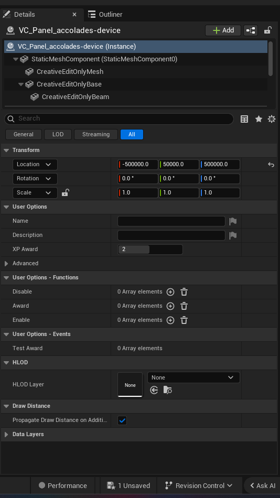Collapse the User Options section
The height and width of the screenshot is (498, 280).
click(6, 207)
